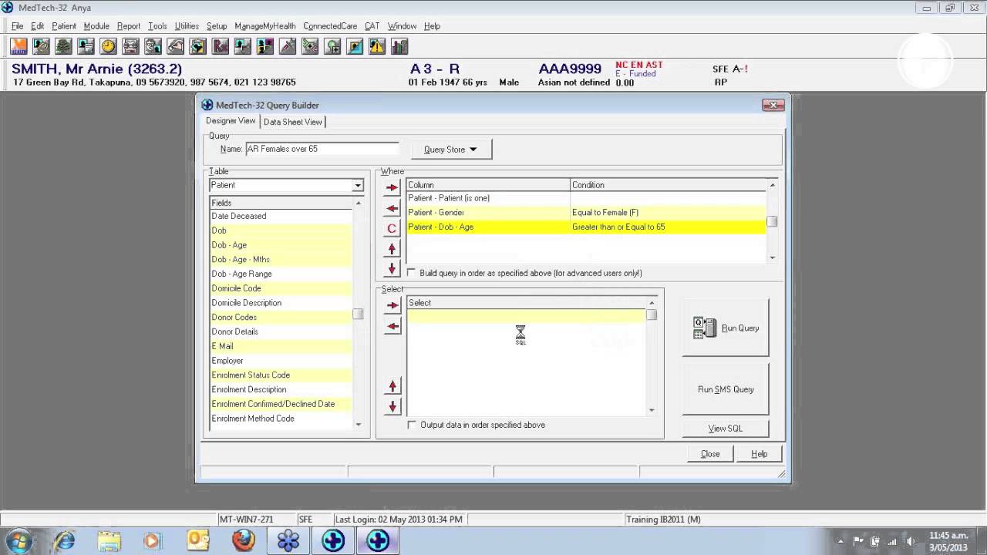Click Fields list scroll-down arrow

[x=358, y=424]
